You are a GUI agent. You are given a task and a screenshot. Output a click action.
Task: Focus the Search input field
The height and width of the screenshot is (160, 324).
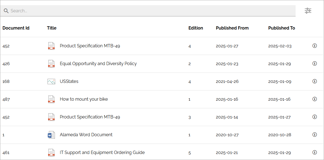pos(148,11)
